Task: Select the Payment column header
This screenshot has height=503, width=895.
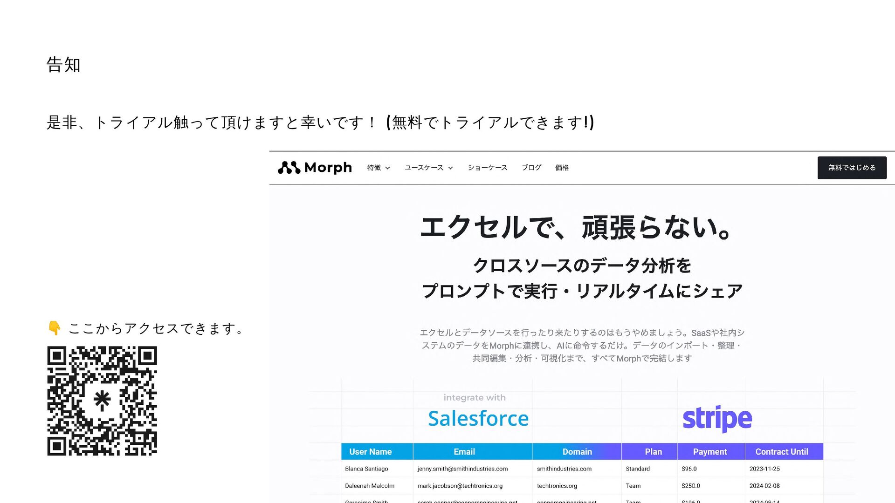Action: (x=711, y=452)
